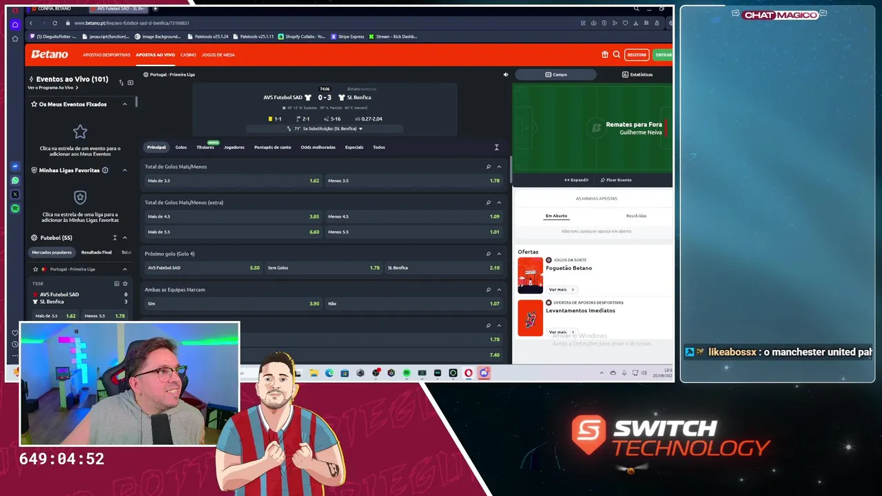
Task: Select Sim at 3.90 for both teams scoring
Action: tap(233, 303)
